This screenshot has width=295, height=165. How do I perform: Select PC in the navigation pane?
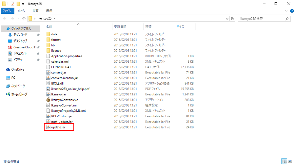click(13, 78)
